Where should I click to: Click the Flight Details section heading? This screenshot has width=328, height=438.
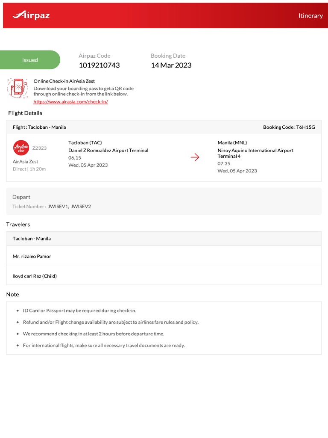click(x=25, y=113)
